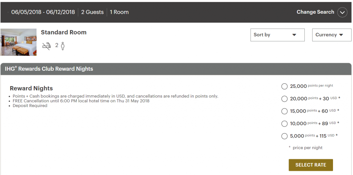This screenshot has height=175, width=353.
Task: Open the Currency dropdown
Action: point(332,35)
